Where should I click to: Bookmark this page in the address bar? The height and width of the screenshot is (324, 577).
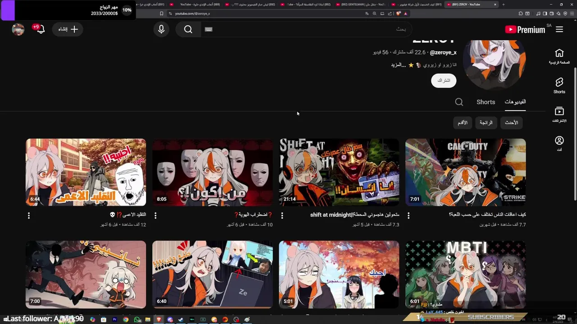[x=161, y=13]
